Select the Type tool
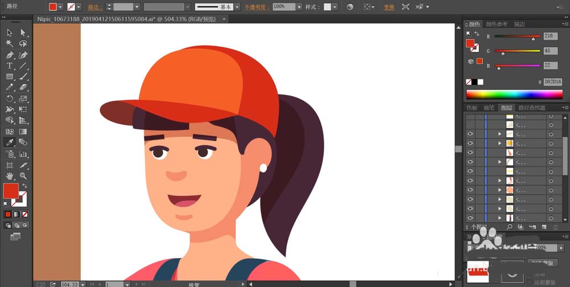The image size is (570, 287). 10,65
